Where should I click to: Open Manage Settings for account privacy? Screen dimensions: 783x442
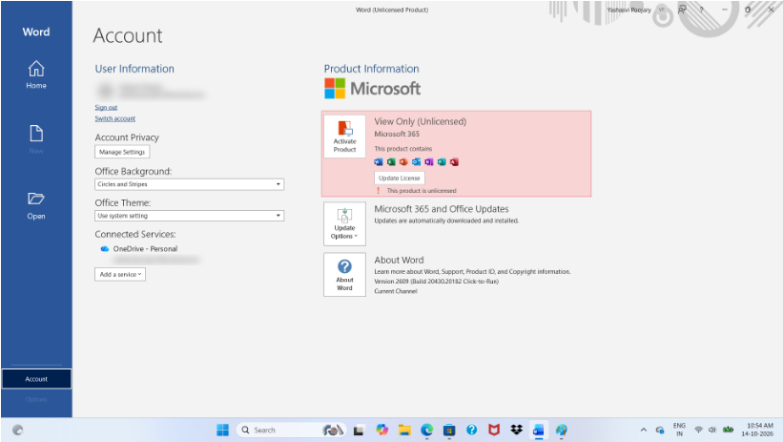click(x=122, y=152)
